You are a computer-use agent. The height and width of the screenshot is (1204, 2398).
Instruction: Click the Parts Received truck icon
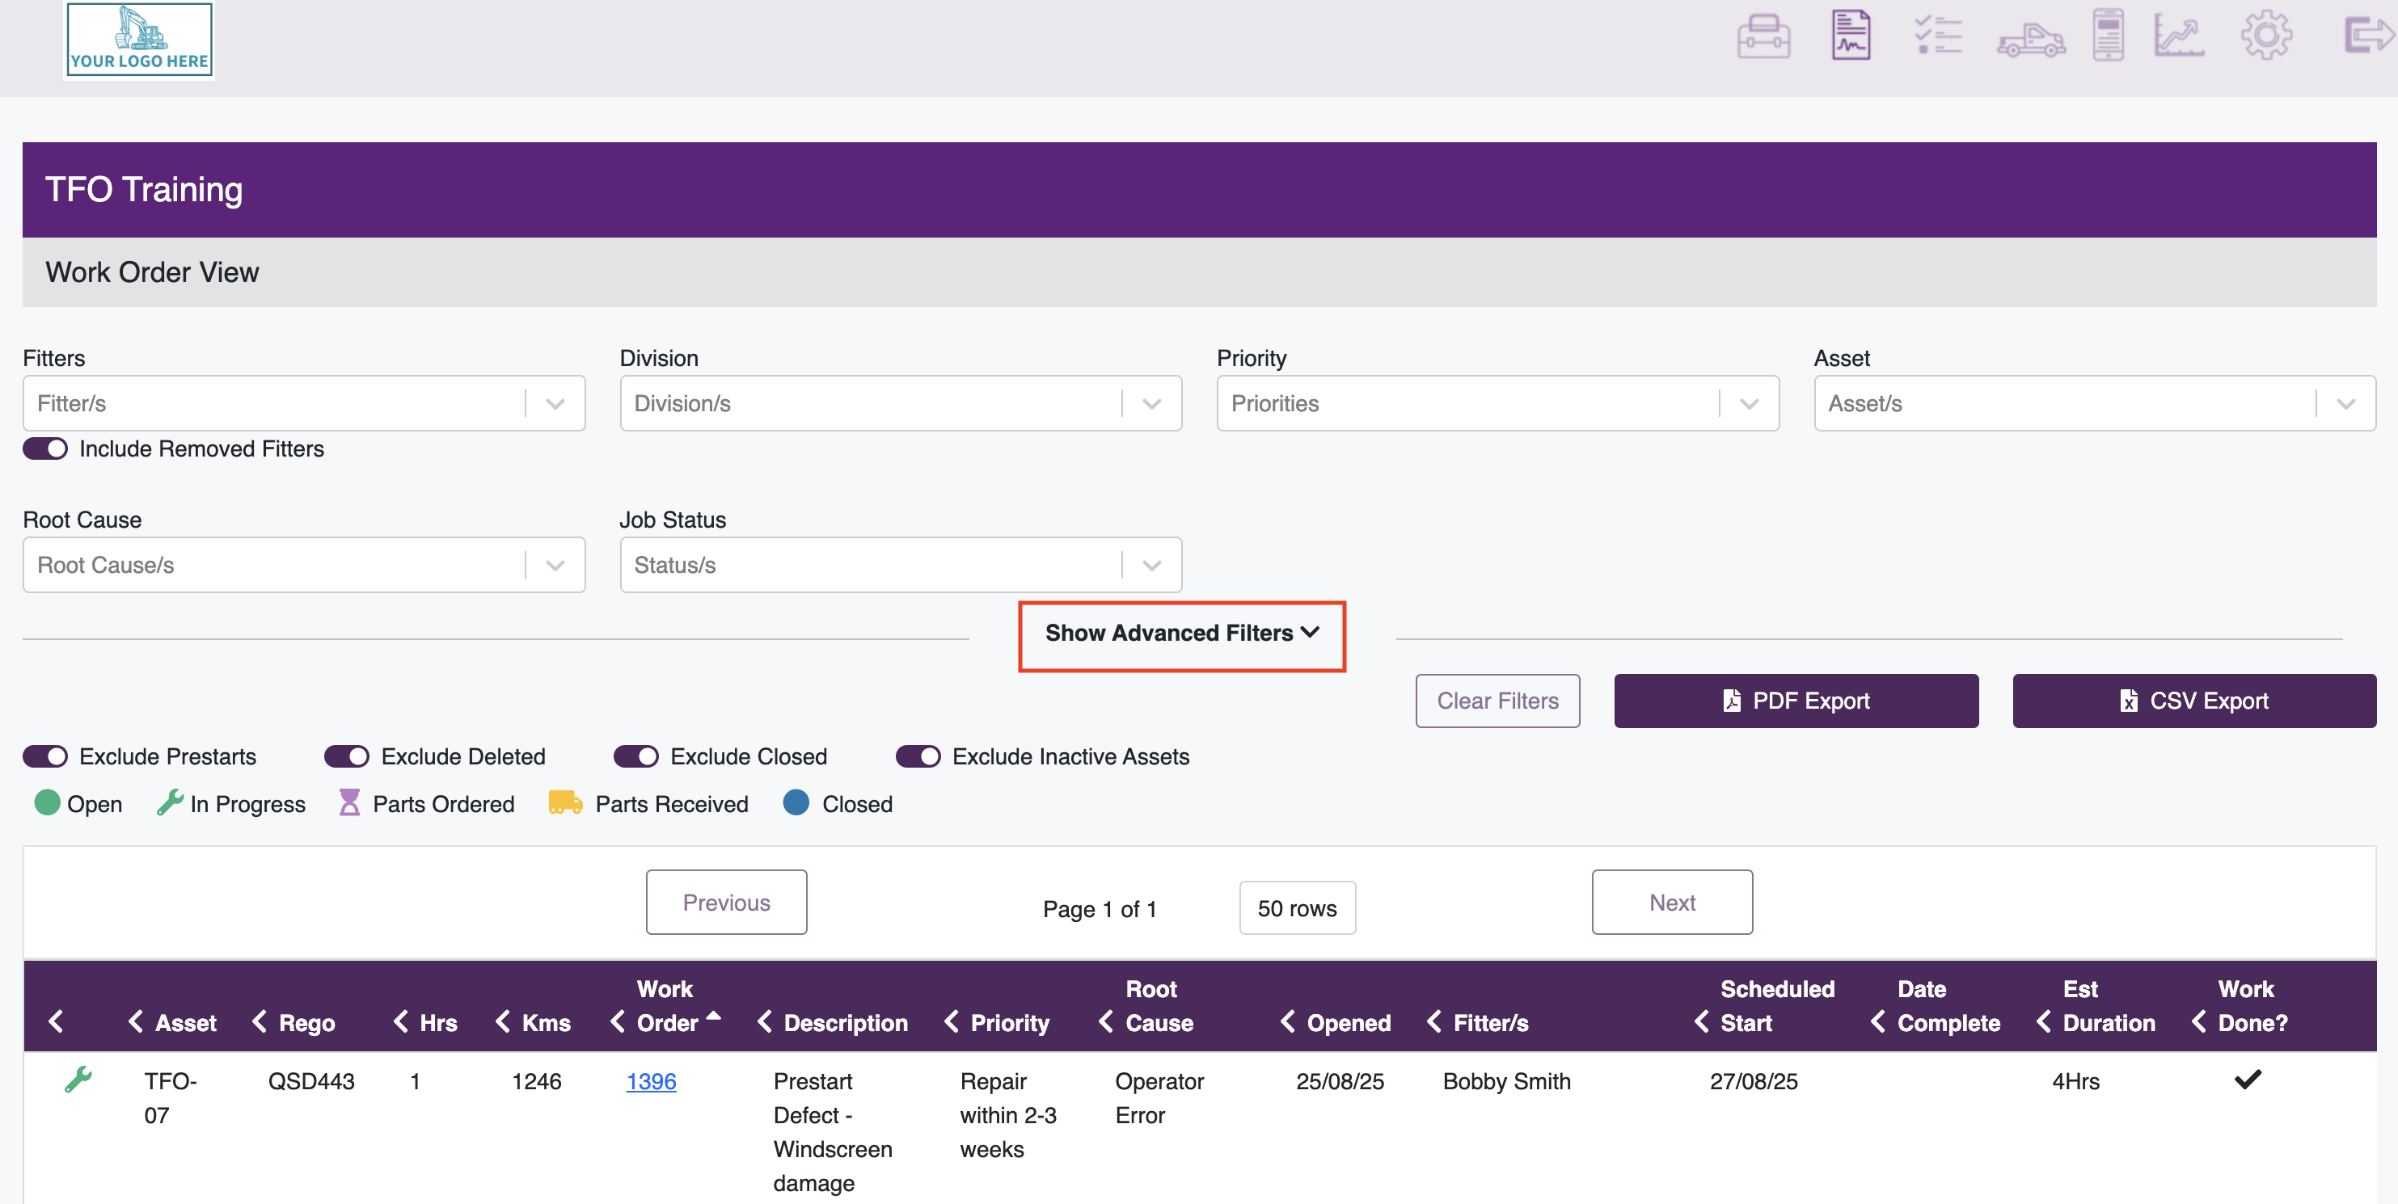[565, 802]
